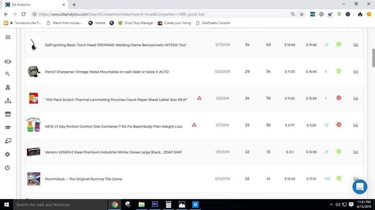Screen dimensions: 375x210
Task: Open the graduation cap training icon
Action: pyautogui.click(x=8, y=127)
